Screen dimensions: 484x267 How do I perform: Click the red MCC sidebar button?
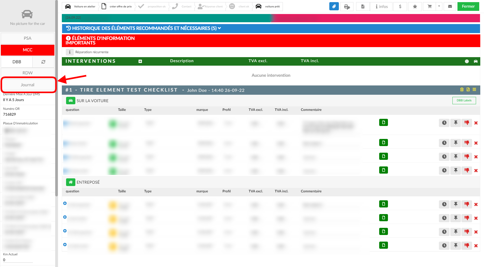coord(28,50)
